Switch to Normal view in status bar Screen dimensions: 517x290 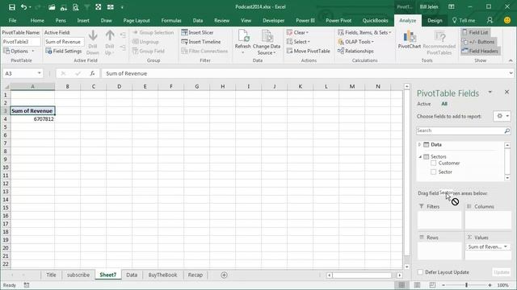coord(401,285)
